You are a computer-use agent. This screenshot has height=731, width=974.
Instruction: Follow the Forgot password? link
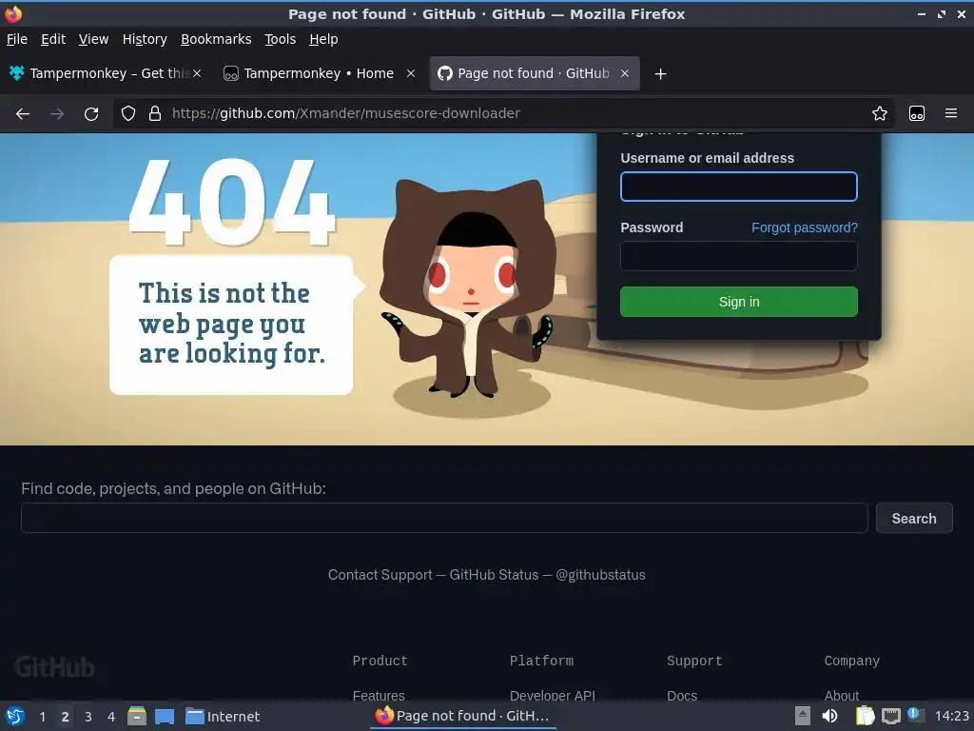[805, 227]
